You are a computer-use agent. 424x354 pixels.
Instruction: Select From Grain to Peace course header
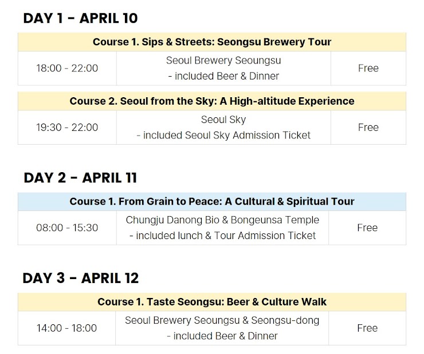pos(212,201)
